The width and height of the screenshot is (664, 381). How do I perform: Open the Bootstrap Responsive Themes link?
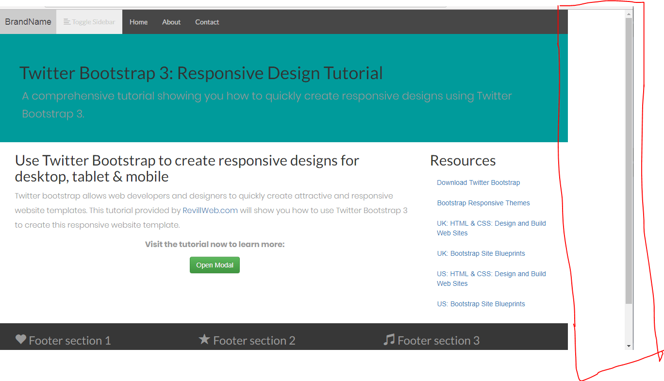point(483,203)
